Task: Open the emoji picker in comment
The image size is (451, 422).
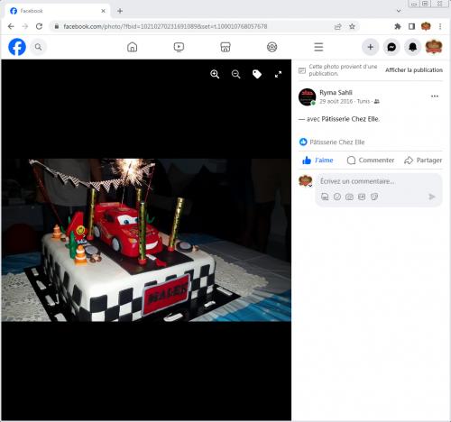Action: (x=337, y=197)
